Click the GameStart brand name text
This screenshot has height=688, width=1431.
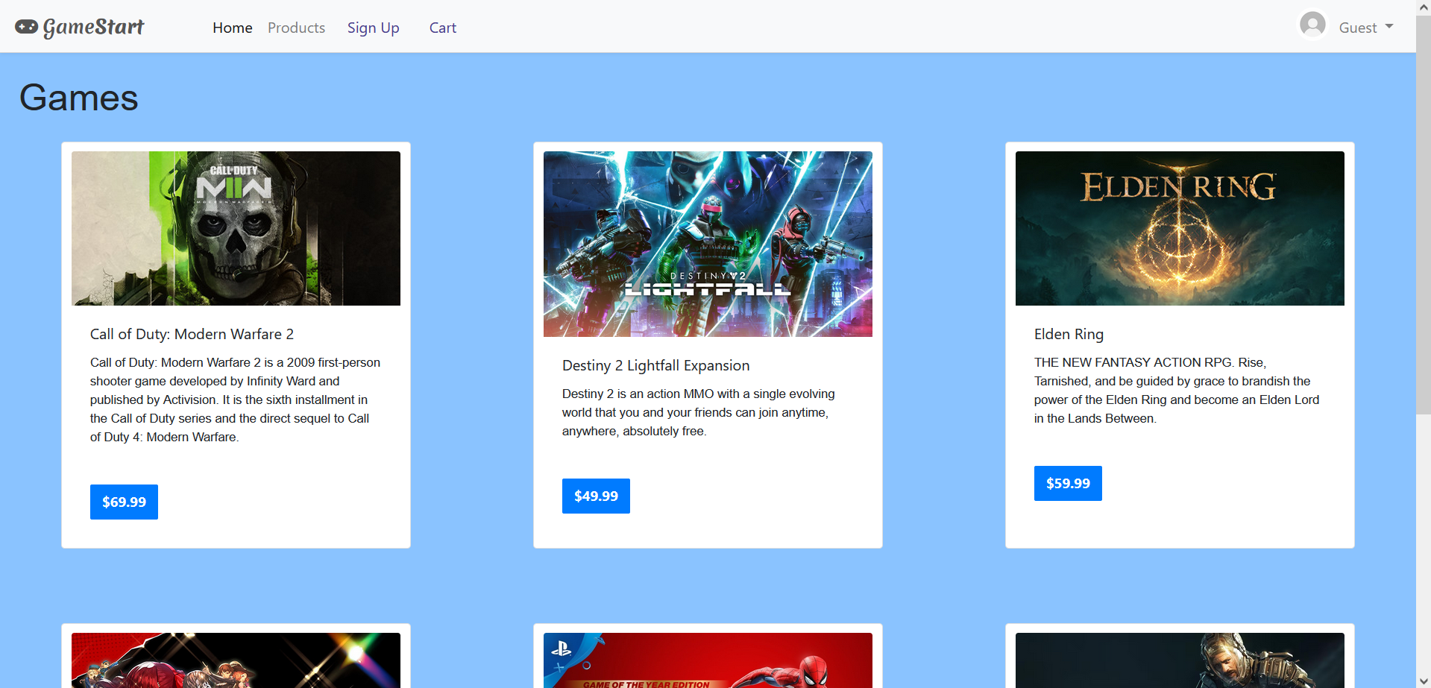pos(93,27)
